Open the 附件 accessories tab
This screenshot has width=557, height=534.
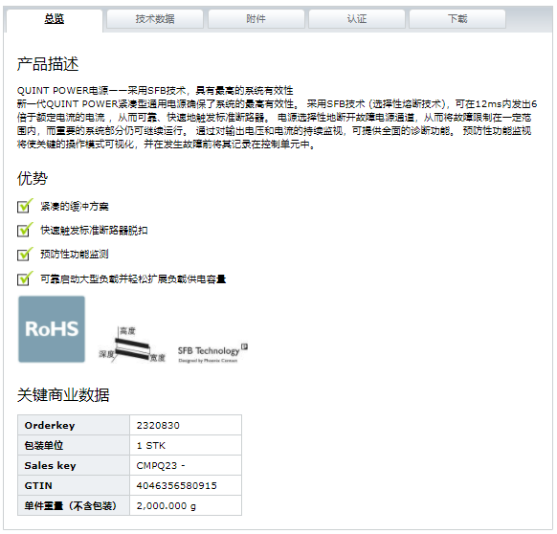click(x=256, y=19)
